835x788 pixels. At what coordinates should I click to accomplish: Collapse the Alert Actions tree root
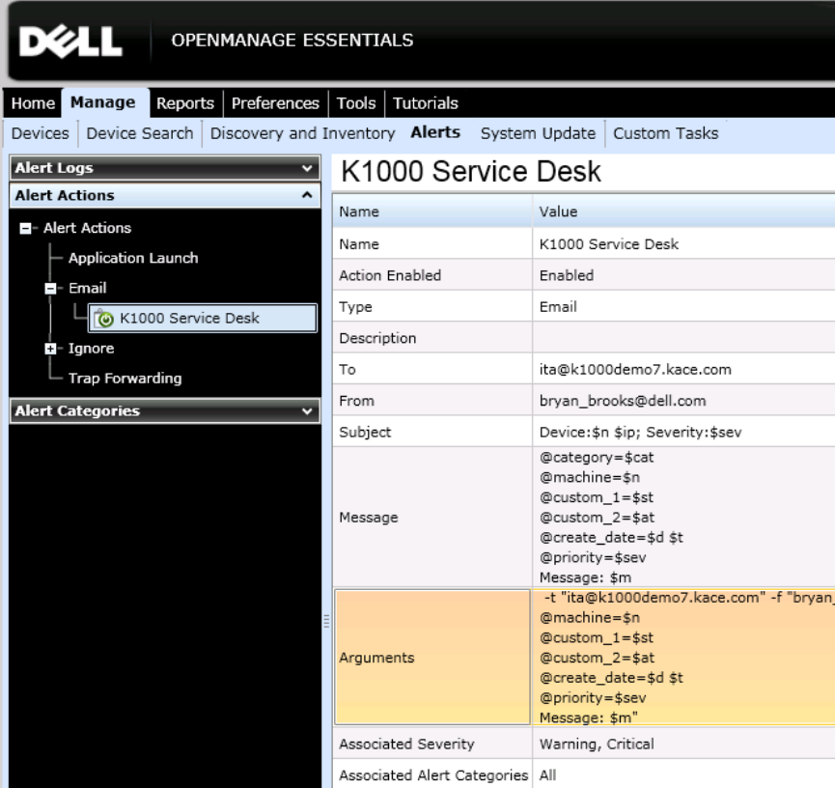[25, 229]
